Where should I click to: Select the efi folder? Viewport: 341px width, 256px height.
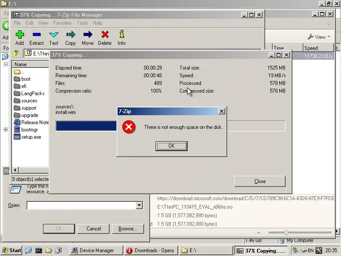(x=20, y=86)
